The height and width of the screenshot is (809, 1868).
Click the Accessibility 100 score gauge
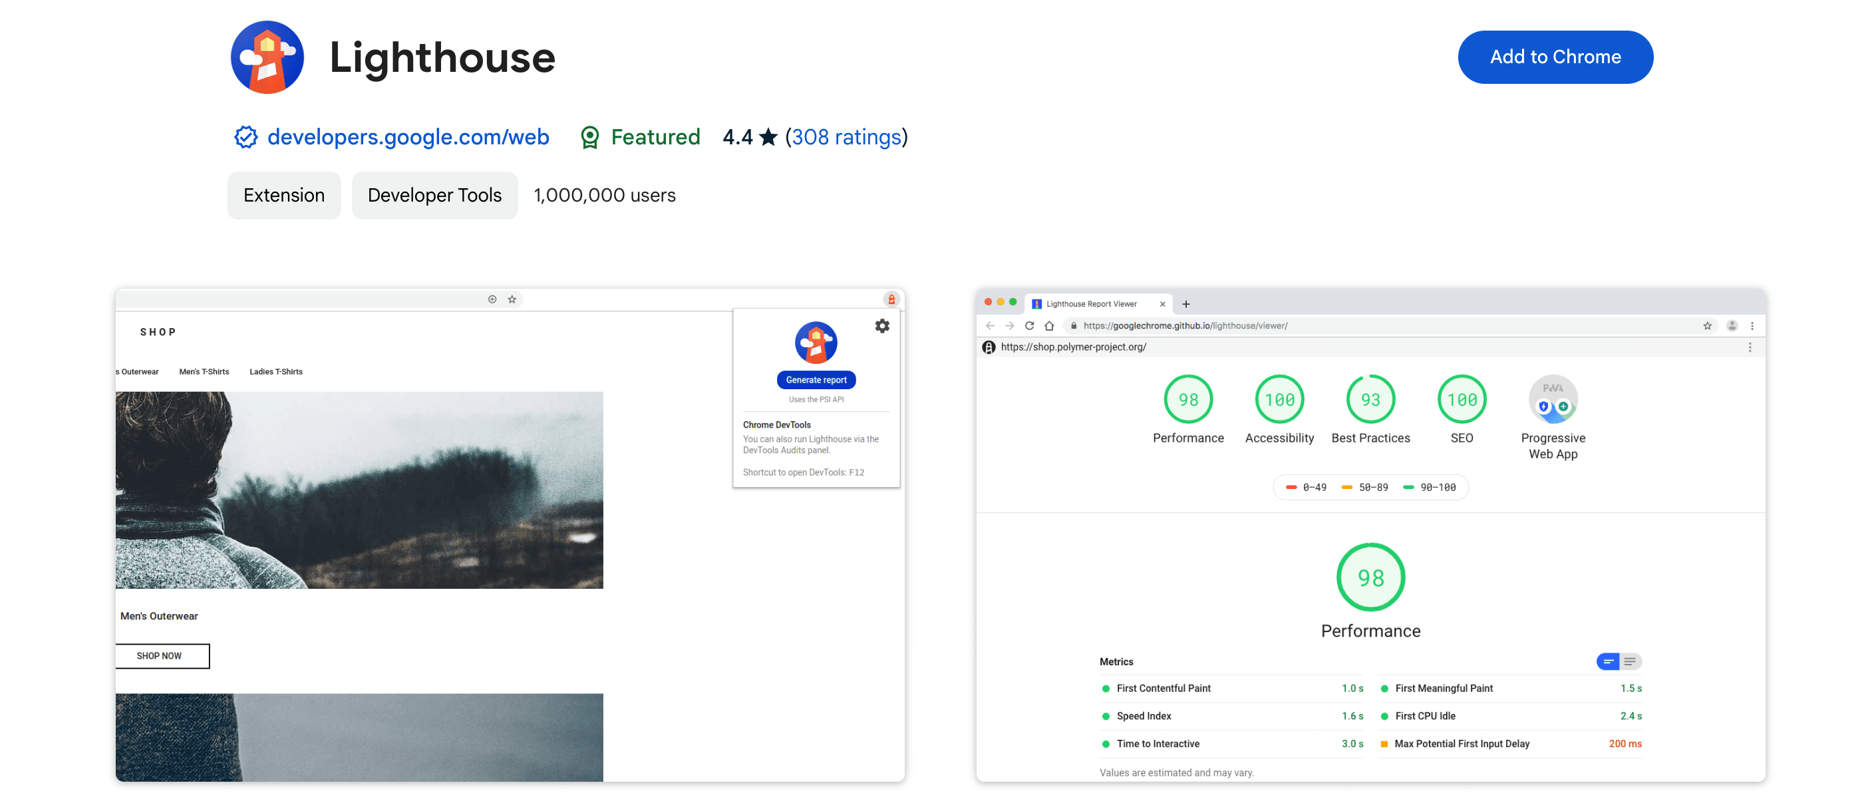tap(1279, 399)
